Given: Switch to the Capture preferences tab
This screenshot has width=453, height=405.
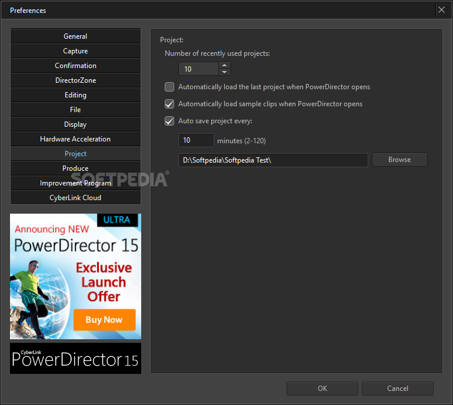Looking at the screenshot, I should pos(75,51).
